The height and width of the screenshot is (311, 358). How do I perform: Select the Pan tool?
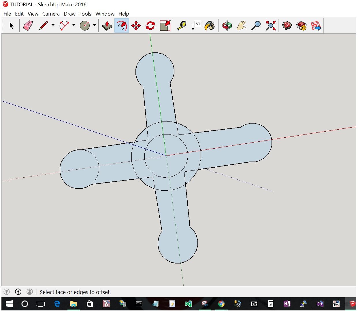tap(242, 25)
